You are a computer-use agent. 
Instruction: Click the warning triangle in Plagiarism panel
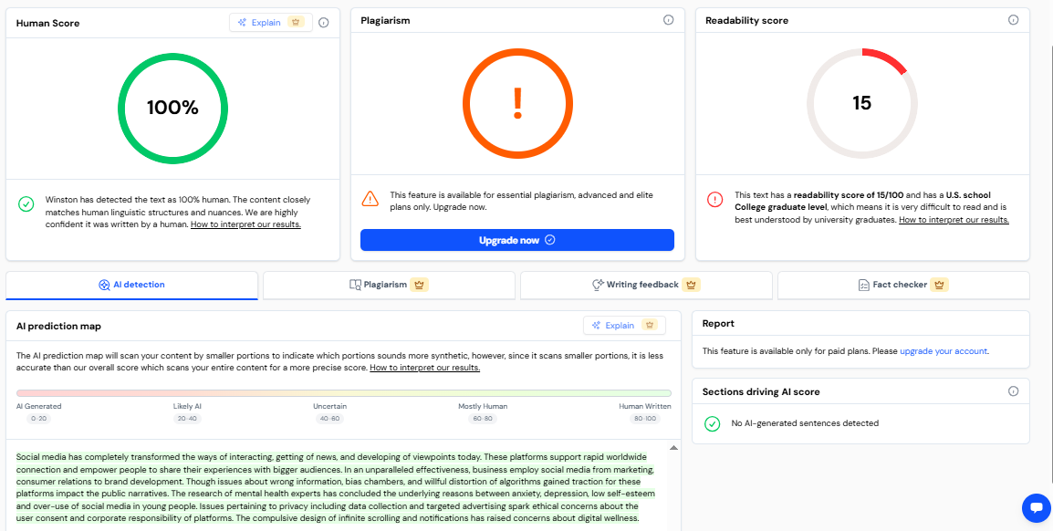370,199
